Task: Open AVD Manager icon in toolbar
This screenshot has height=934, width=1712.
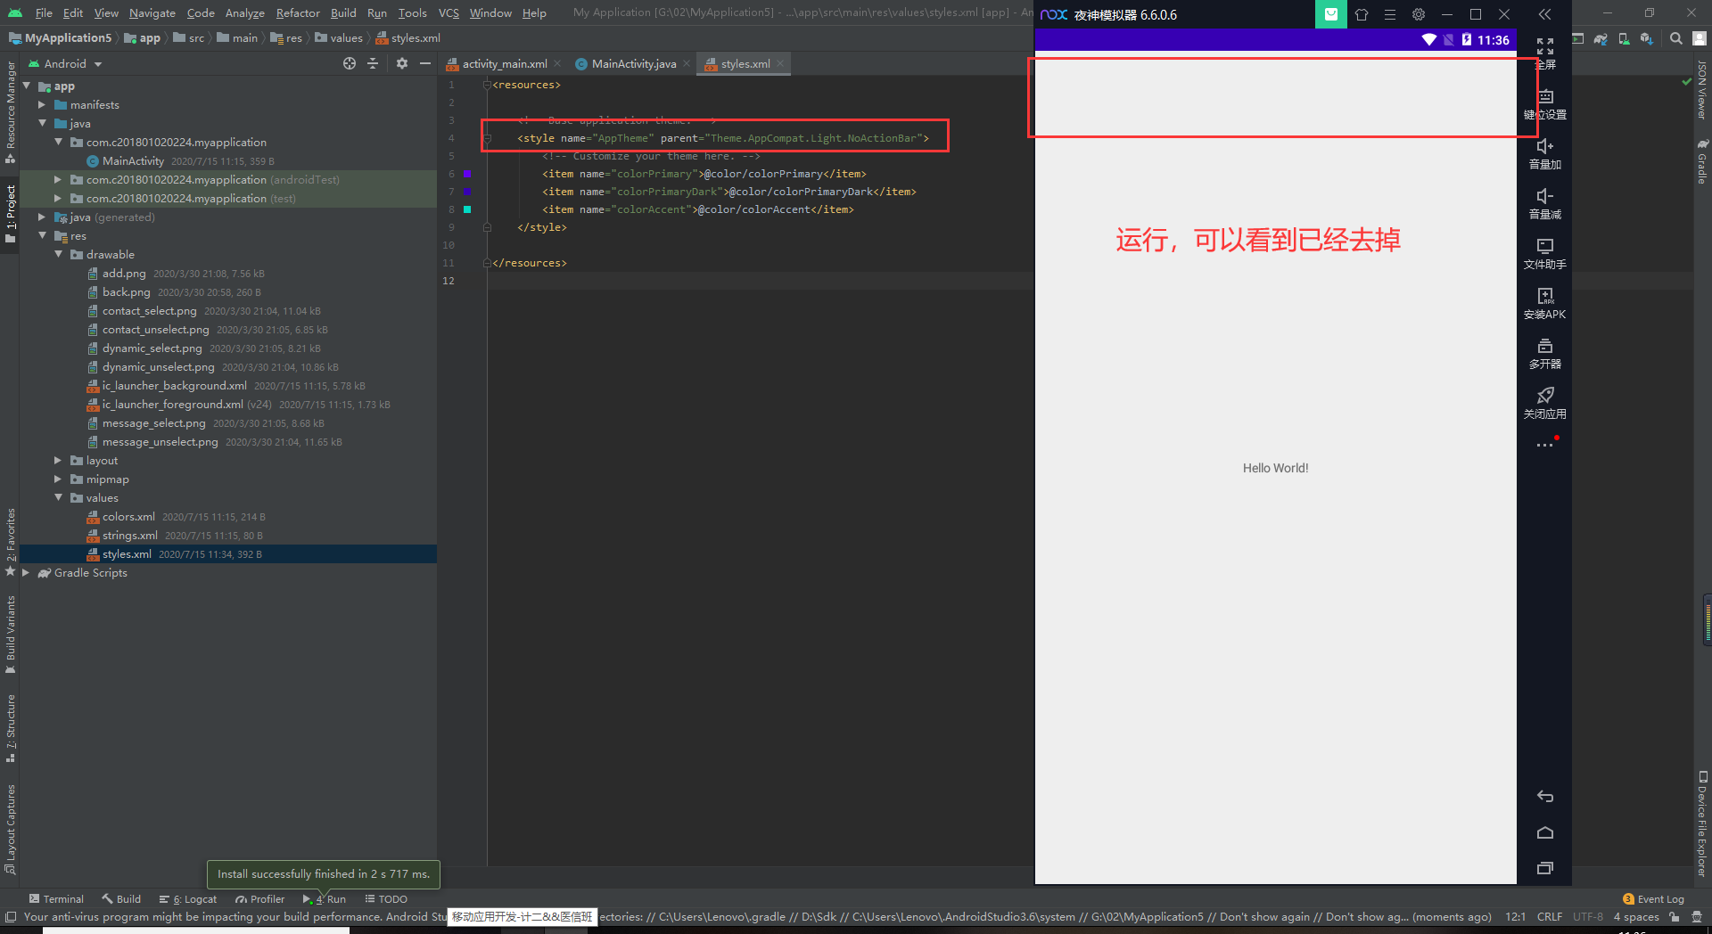Action: coord(1624,38)
